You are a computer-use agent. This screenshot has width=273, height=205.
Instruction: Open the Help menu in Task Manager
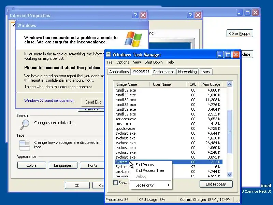170,62
